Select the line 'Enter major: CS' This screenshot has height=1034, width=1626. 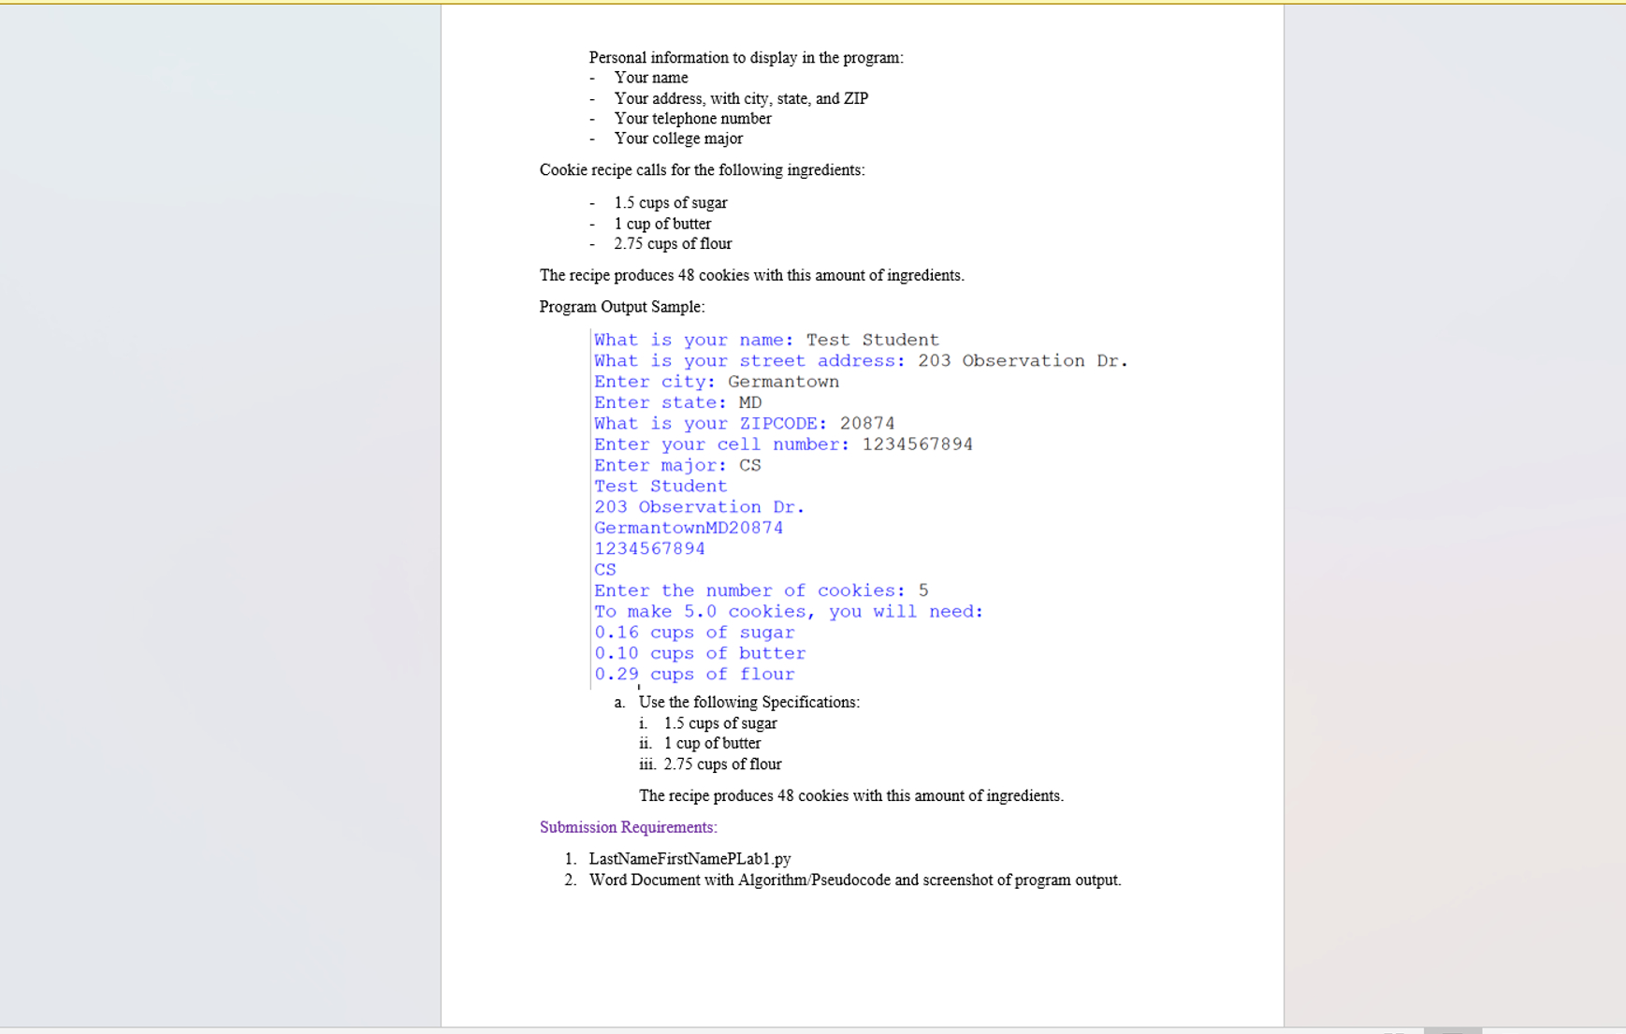[x=676, y=465]
